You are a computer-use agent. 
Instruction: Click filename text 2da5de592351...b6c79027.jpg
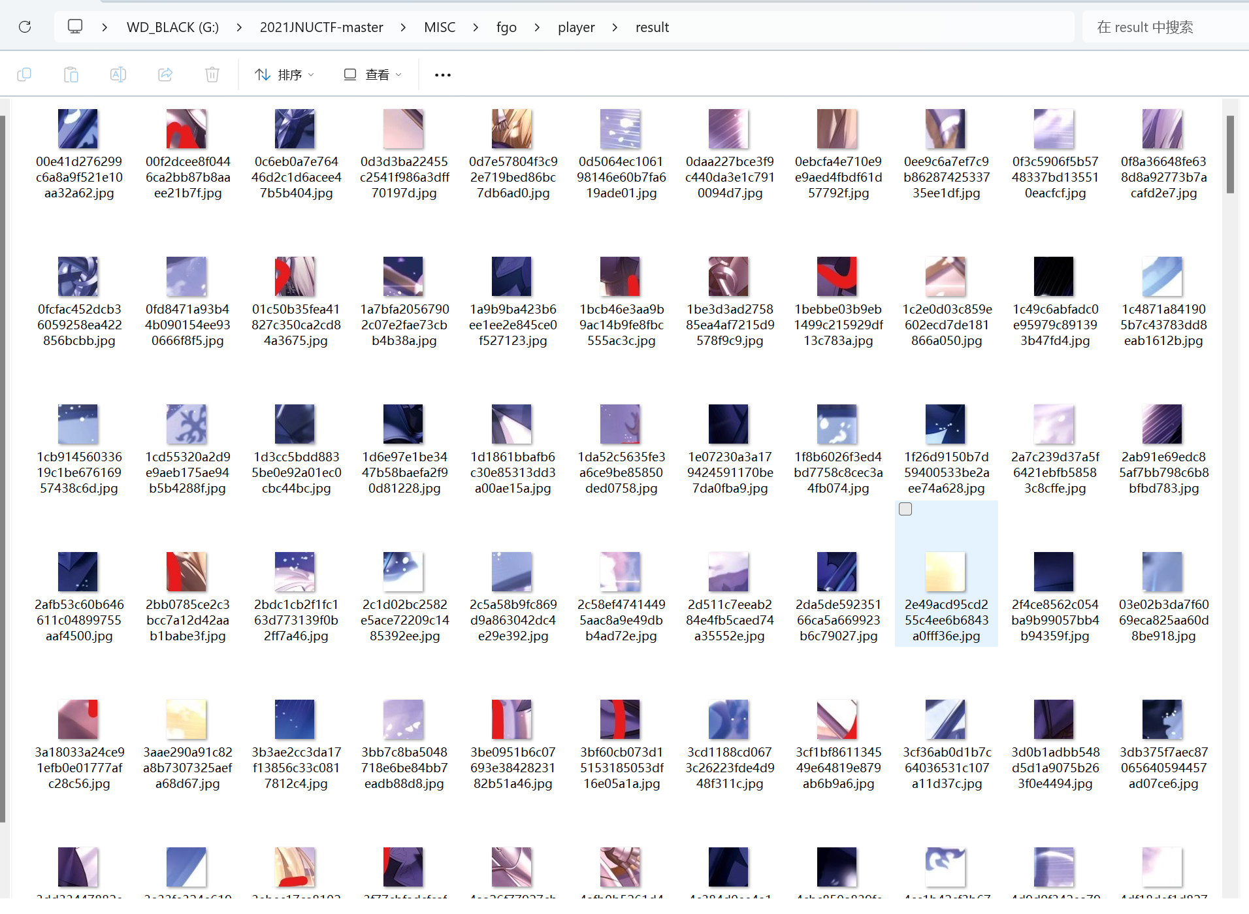838,620
